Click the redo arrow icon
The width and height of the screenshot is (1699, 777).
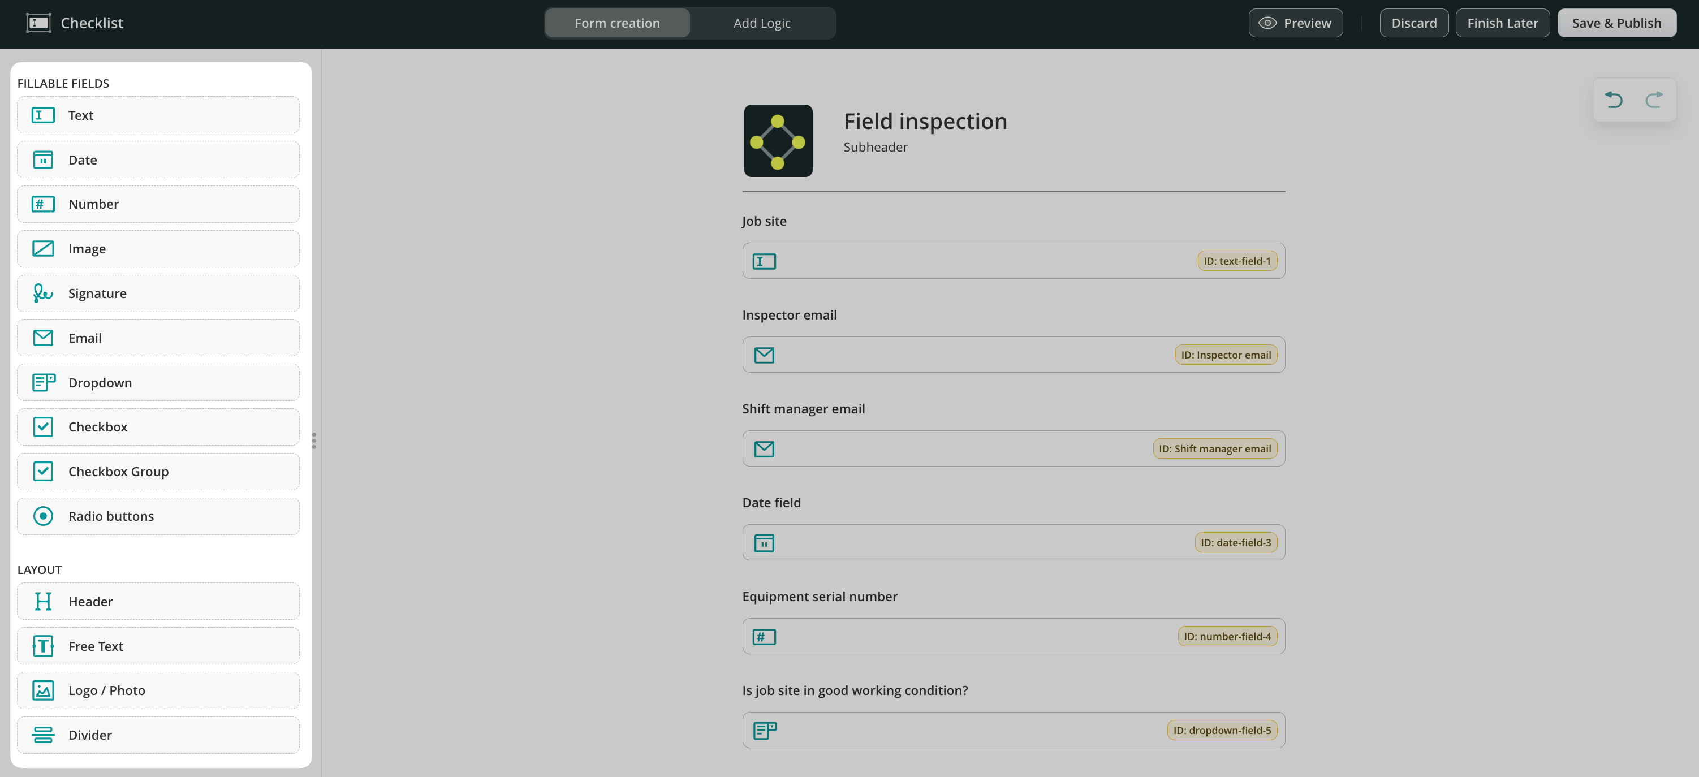1654,100
